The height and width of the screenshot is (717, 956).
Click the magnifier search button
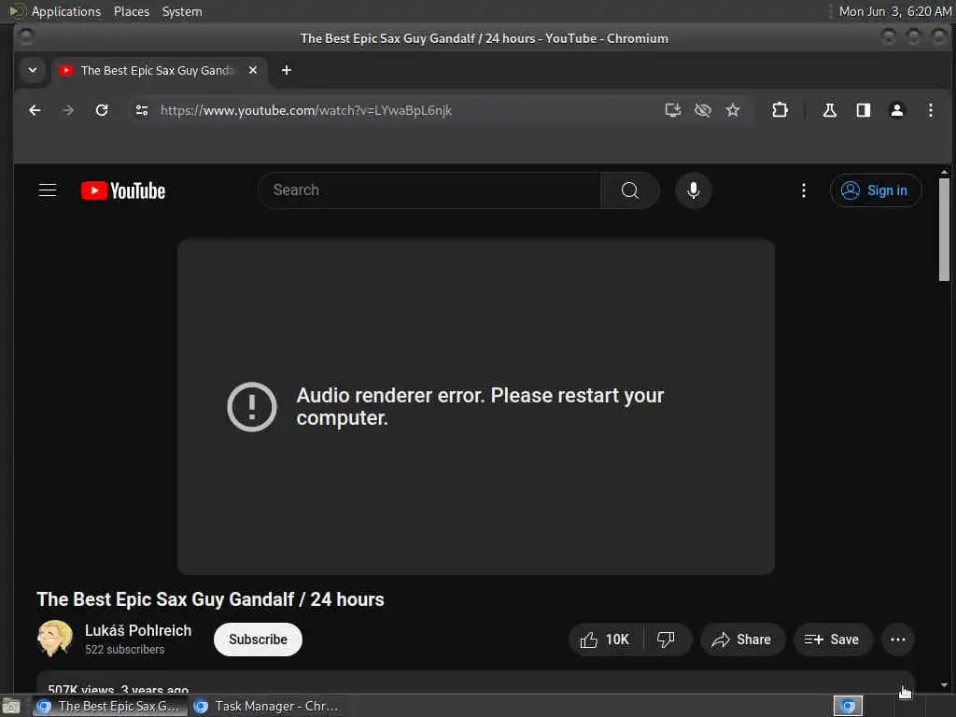[630, 190]
